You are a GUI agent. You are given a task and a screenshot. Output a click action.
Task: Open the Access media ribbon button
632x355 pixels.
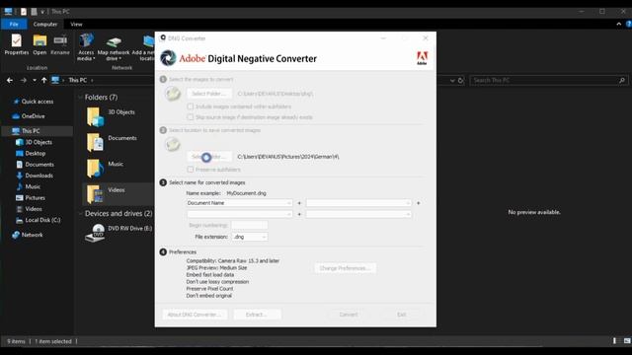86,46
